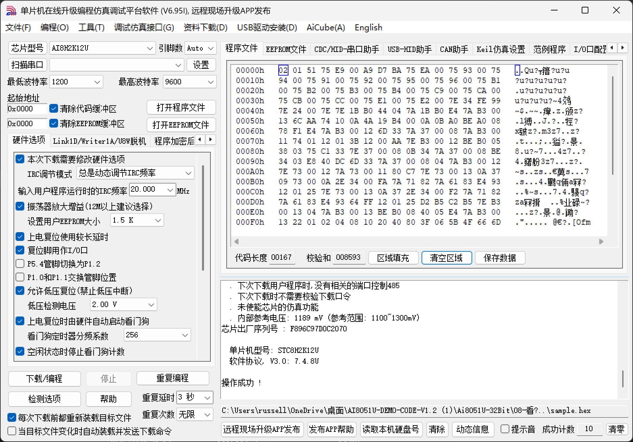
Task: Toggle 清除代码缓冲区 checkbox
Action: pos(53,108)
